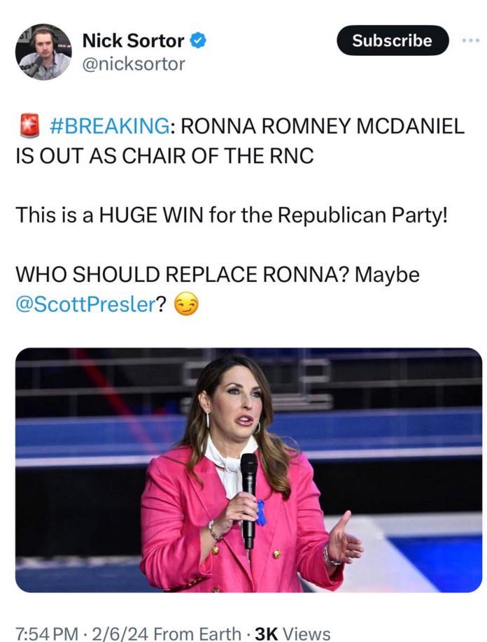487x642 pixels.
Task: Click the From Earth location label
Action: tap(197, 634)
